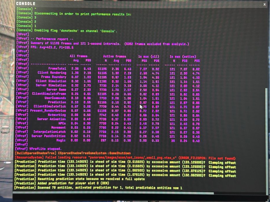Click the 'Movement' row label
The width and height of the screenshot is (270, 202).
58,128
